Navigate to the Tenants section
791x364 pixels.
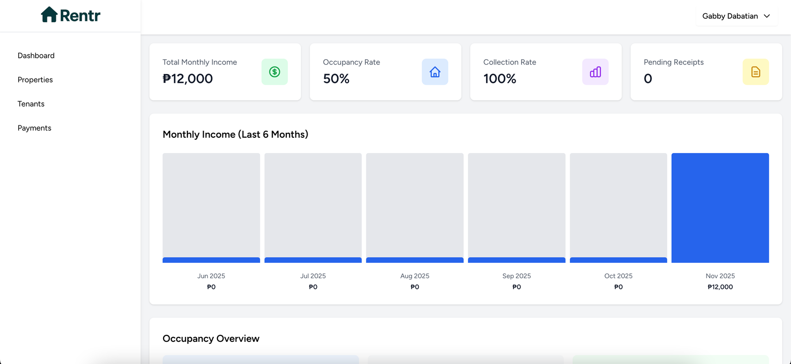tap(31, 104)
